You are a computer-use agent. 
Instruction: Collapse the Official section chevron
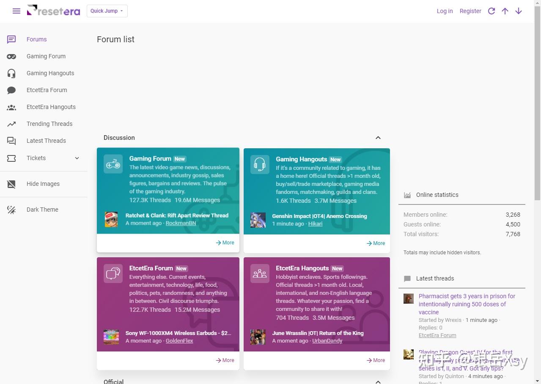[378, 381]
